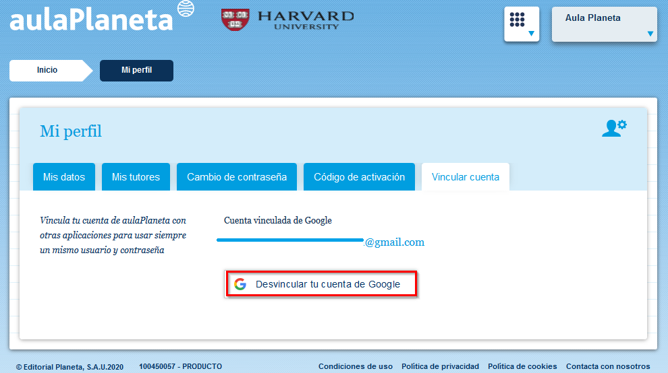Viewport: 668px width, 373px height.
Task: Select the Vincular cuenta tab
Action: 466,177
